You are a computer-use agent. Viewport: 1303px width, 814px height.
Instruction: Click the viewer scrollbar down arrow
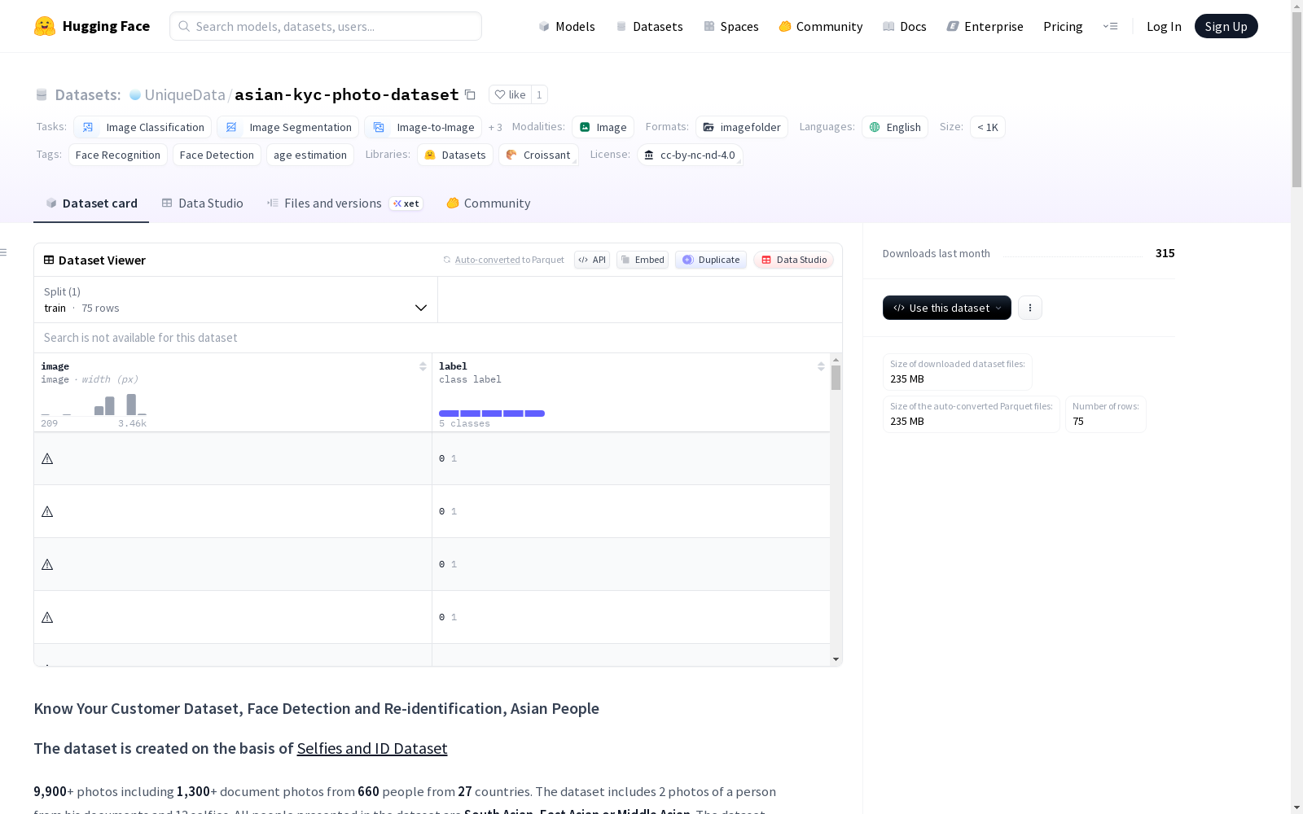pyautogui.click(x=836, y=659)
